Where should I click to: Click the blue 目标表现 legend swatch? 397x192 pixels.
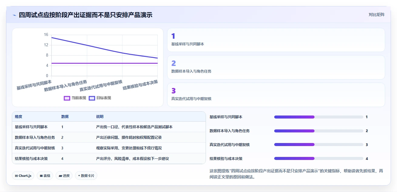[x=92, y=98]
